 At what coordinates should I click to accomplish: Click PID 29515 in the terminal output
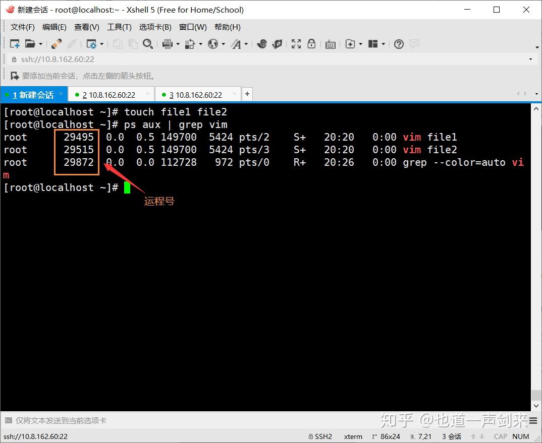pos(79,150)
